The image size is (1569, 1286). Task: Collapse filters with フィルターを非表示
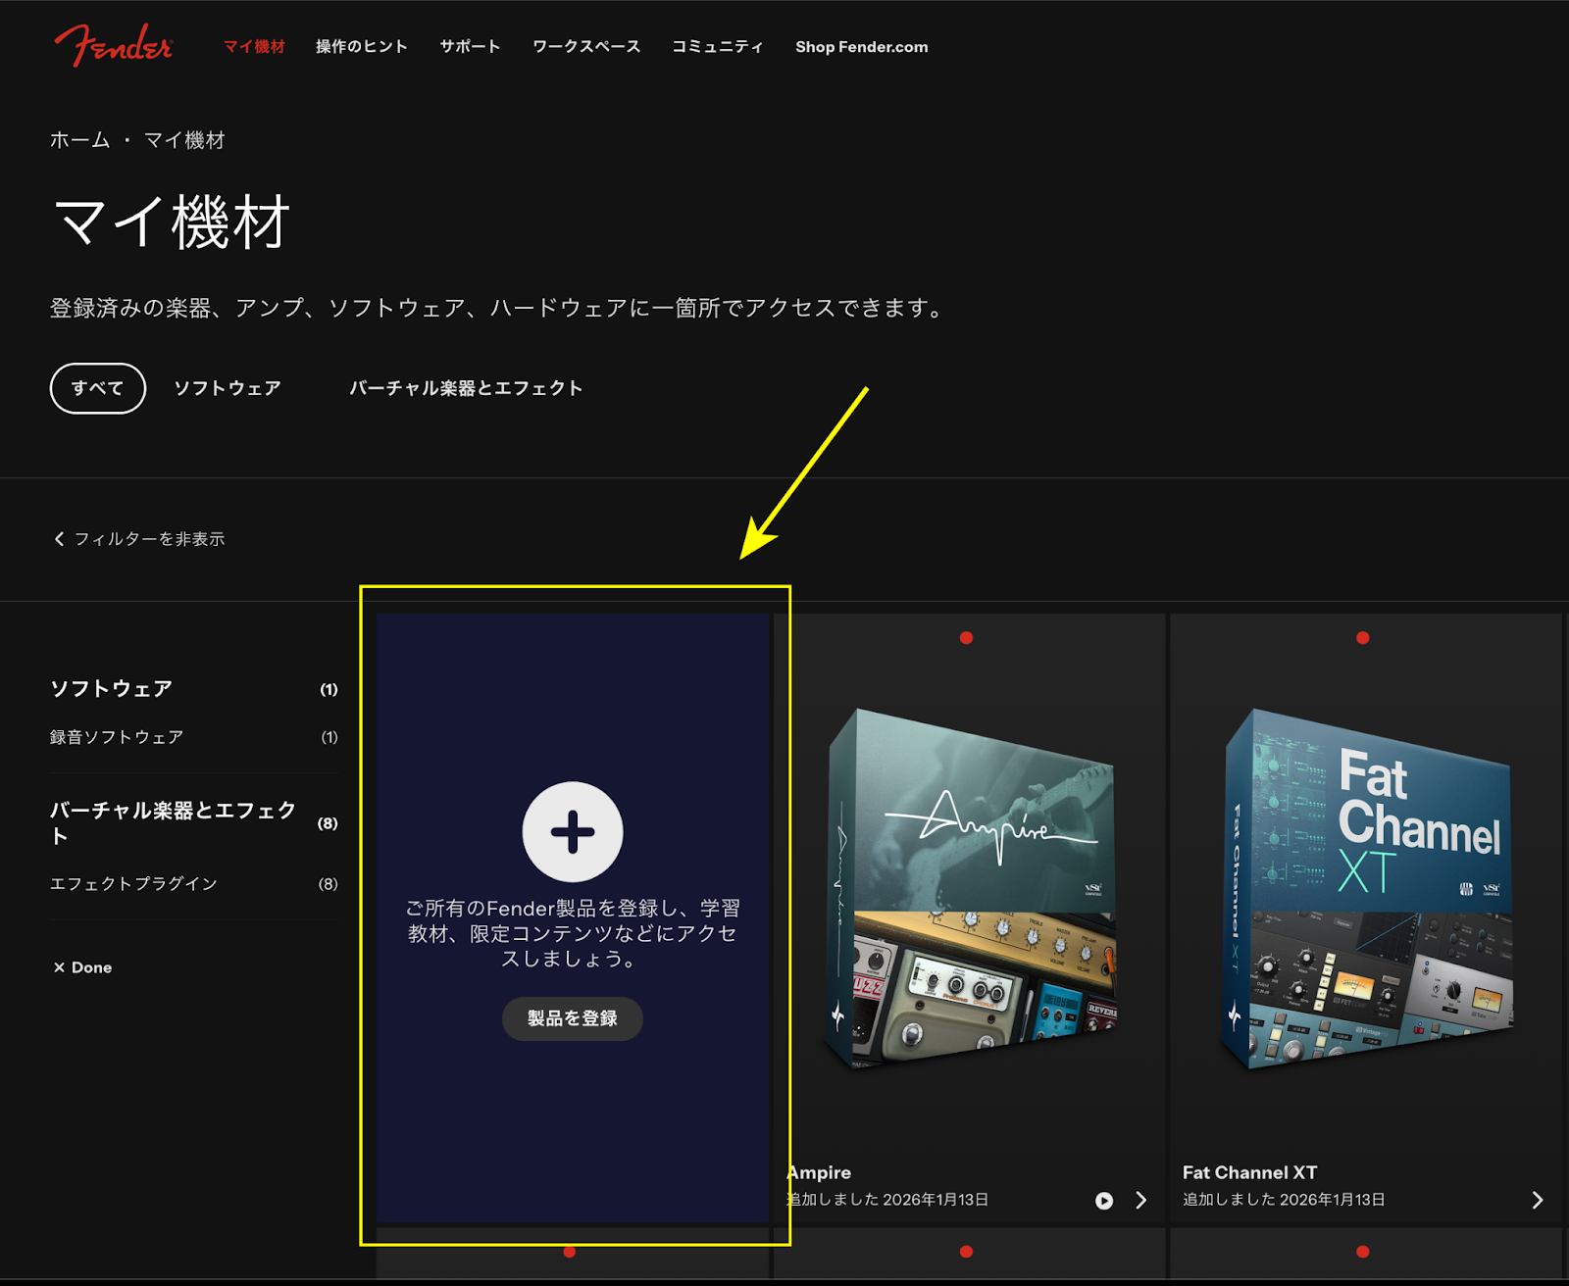click(139, 539)
